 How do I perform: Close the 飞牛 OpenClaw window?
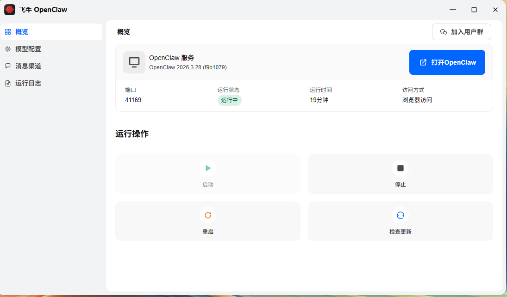[495, 10]
